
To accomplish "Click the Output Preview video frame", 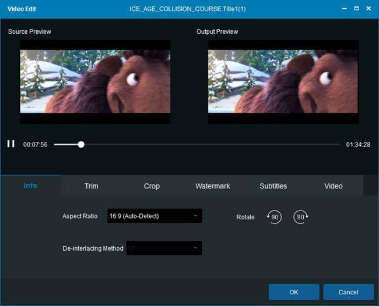I will pyautogui.click(x=283, y=82).
